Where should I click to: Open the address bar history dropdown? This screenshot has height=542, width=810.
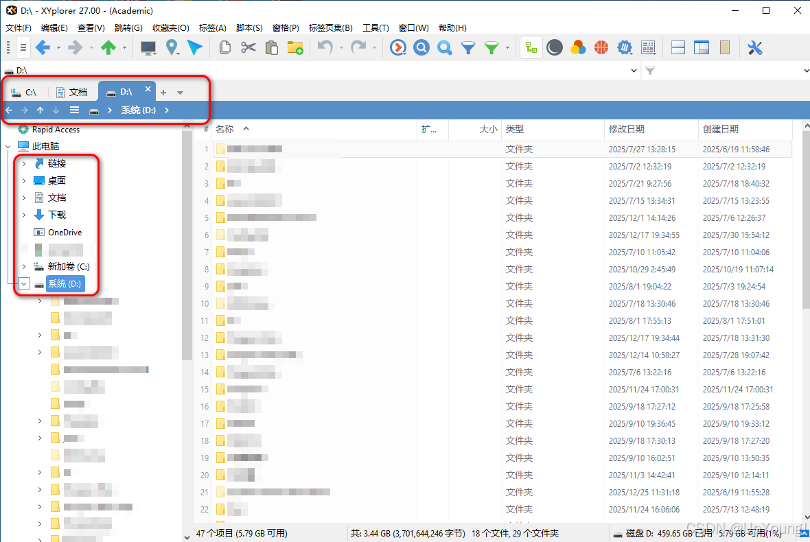tap(634, 71)
